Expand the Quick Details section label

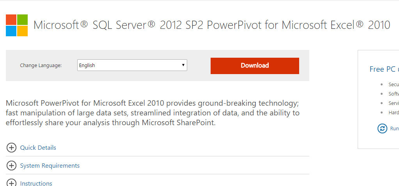pyautogui.click(x=38, y=147)
